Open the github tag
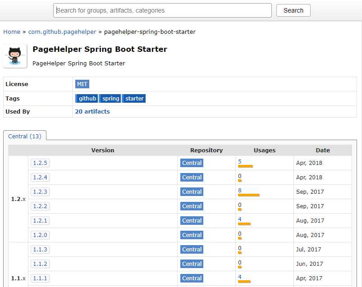Image resolution: width=362 pixels, height=287 pixels. [87, 99]
